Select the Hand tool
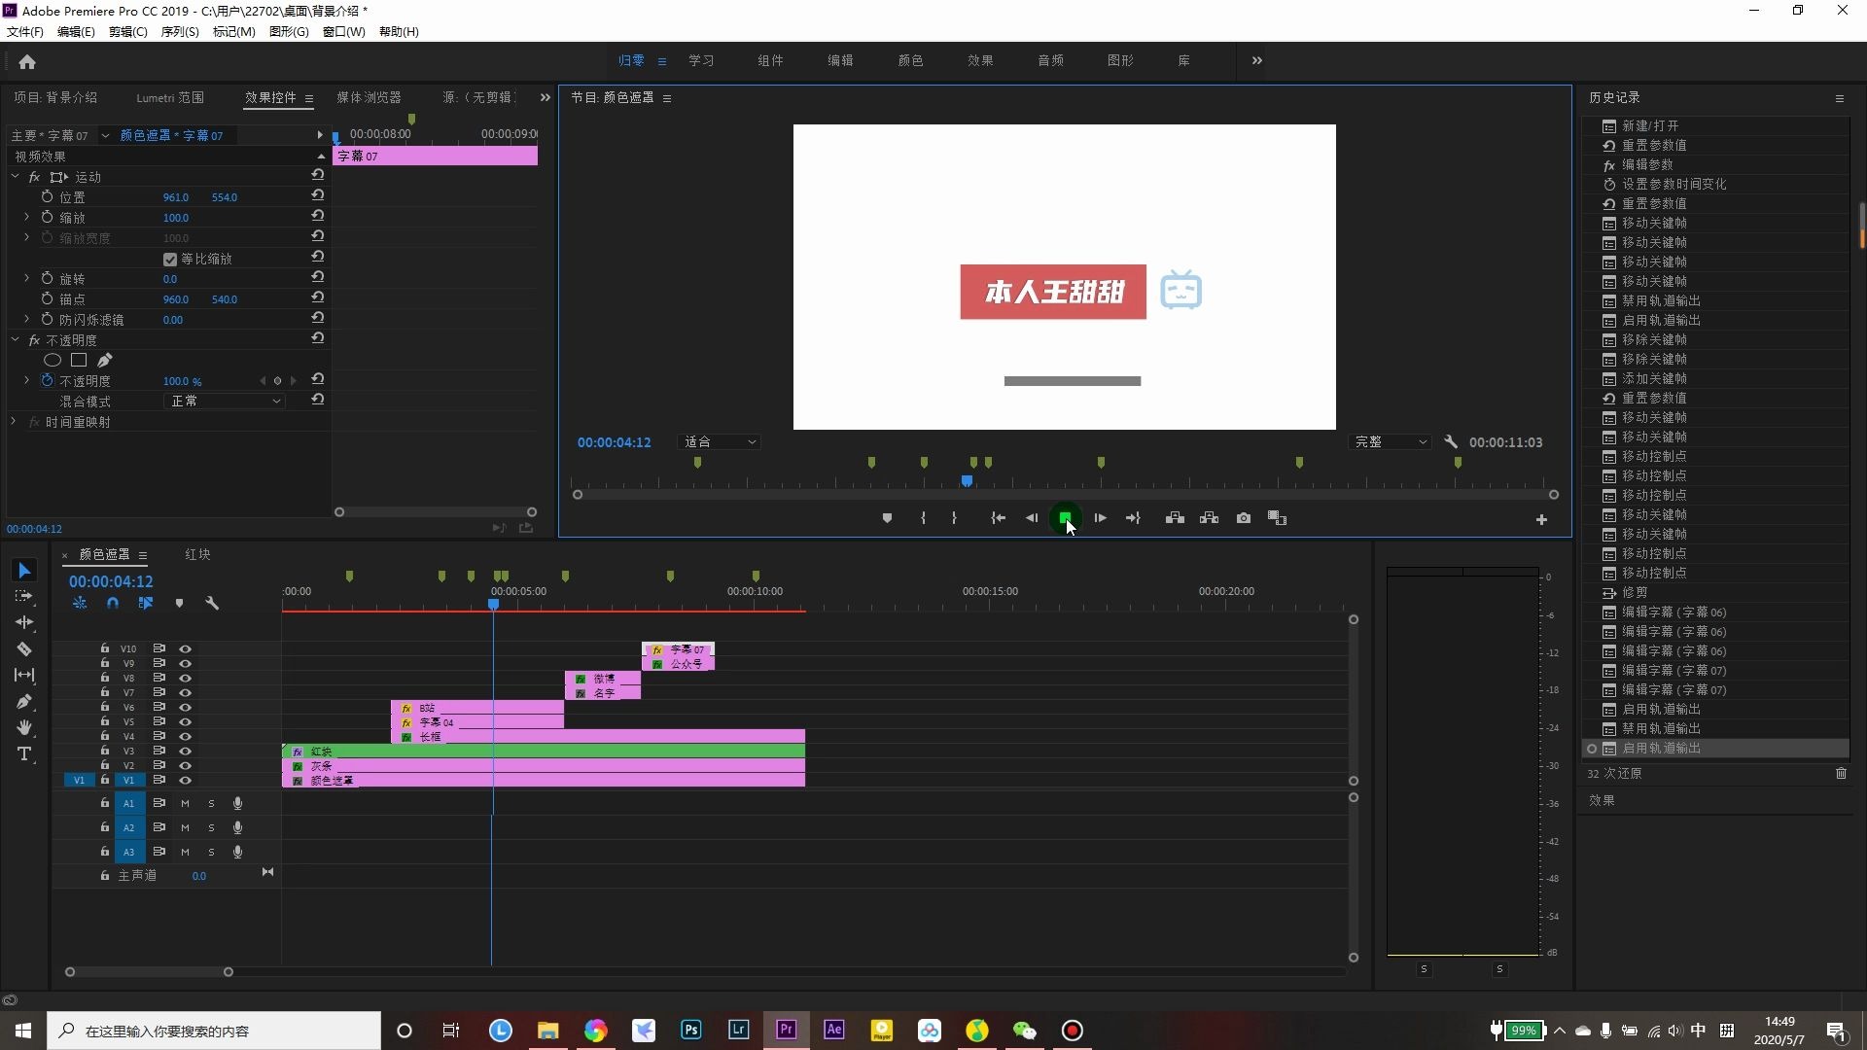Viewport: 1867px width, 1050px height. (24, 728)
